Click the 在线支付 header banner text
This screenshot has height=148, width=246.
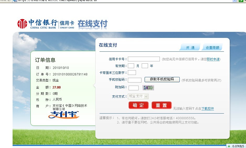tap(92, 24)
